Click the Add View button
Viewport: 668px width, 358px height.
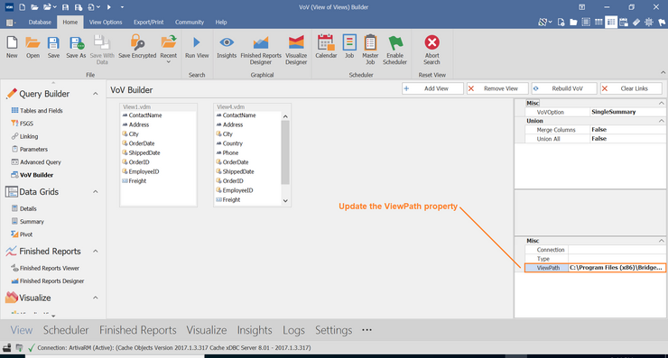[x=432, y=88]
